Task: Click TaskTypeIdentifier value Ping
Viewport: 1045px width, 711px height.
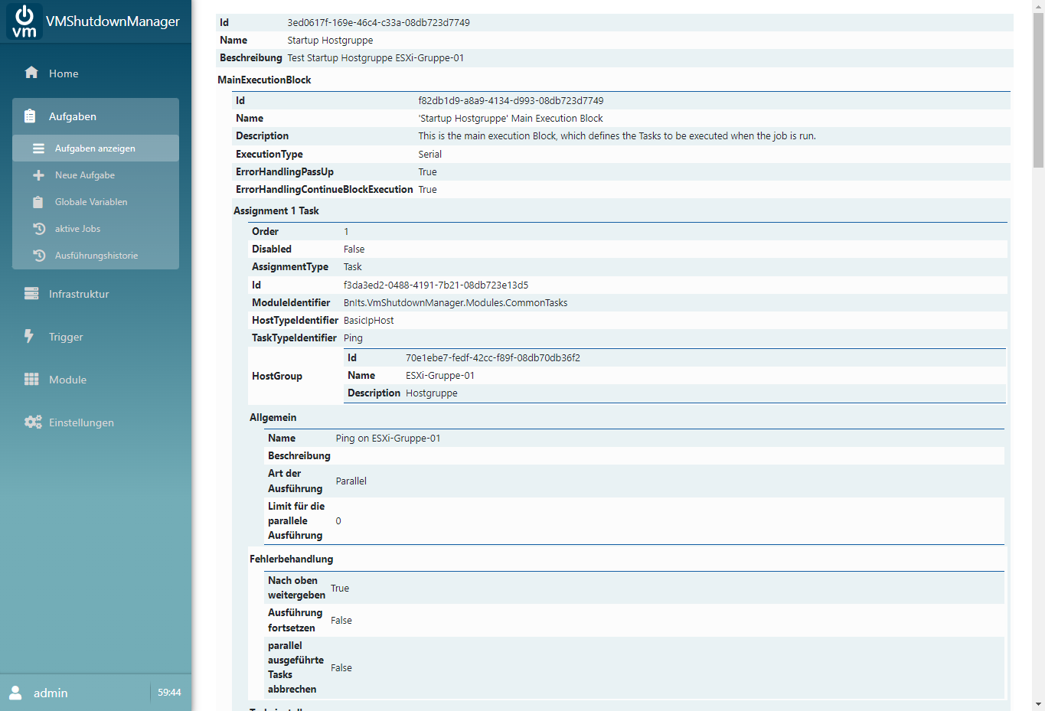Action: (x=353, y=338)
